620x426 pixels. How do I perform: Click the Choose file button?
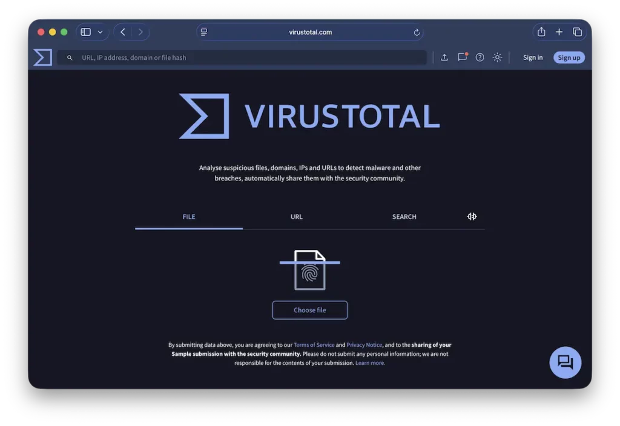click(x=309, y=310)
